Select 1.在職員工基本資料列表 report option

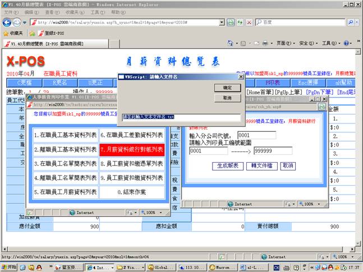coord(65,135)
